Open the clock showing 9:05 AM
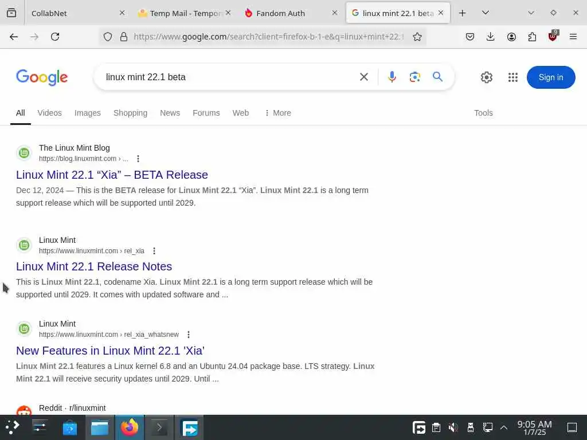Image resolution: width=587 pixels, height=440 pixels. pyautogui.click(x=535, y=427)
